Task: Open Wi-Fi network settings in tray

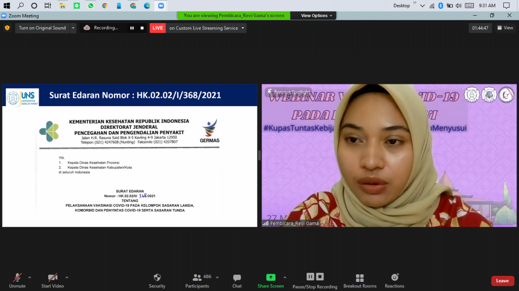Action: [x=432, y=6]
